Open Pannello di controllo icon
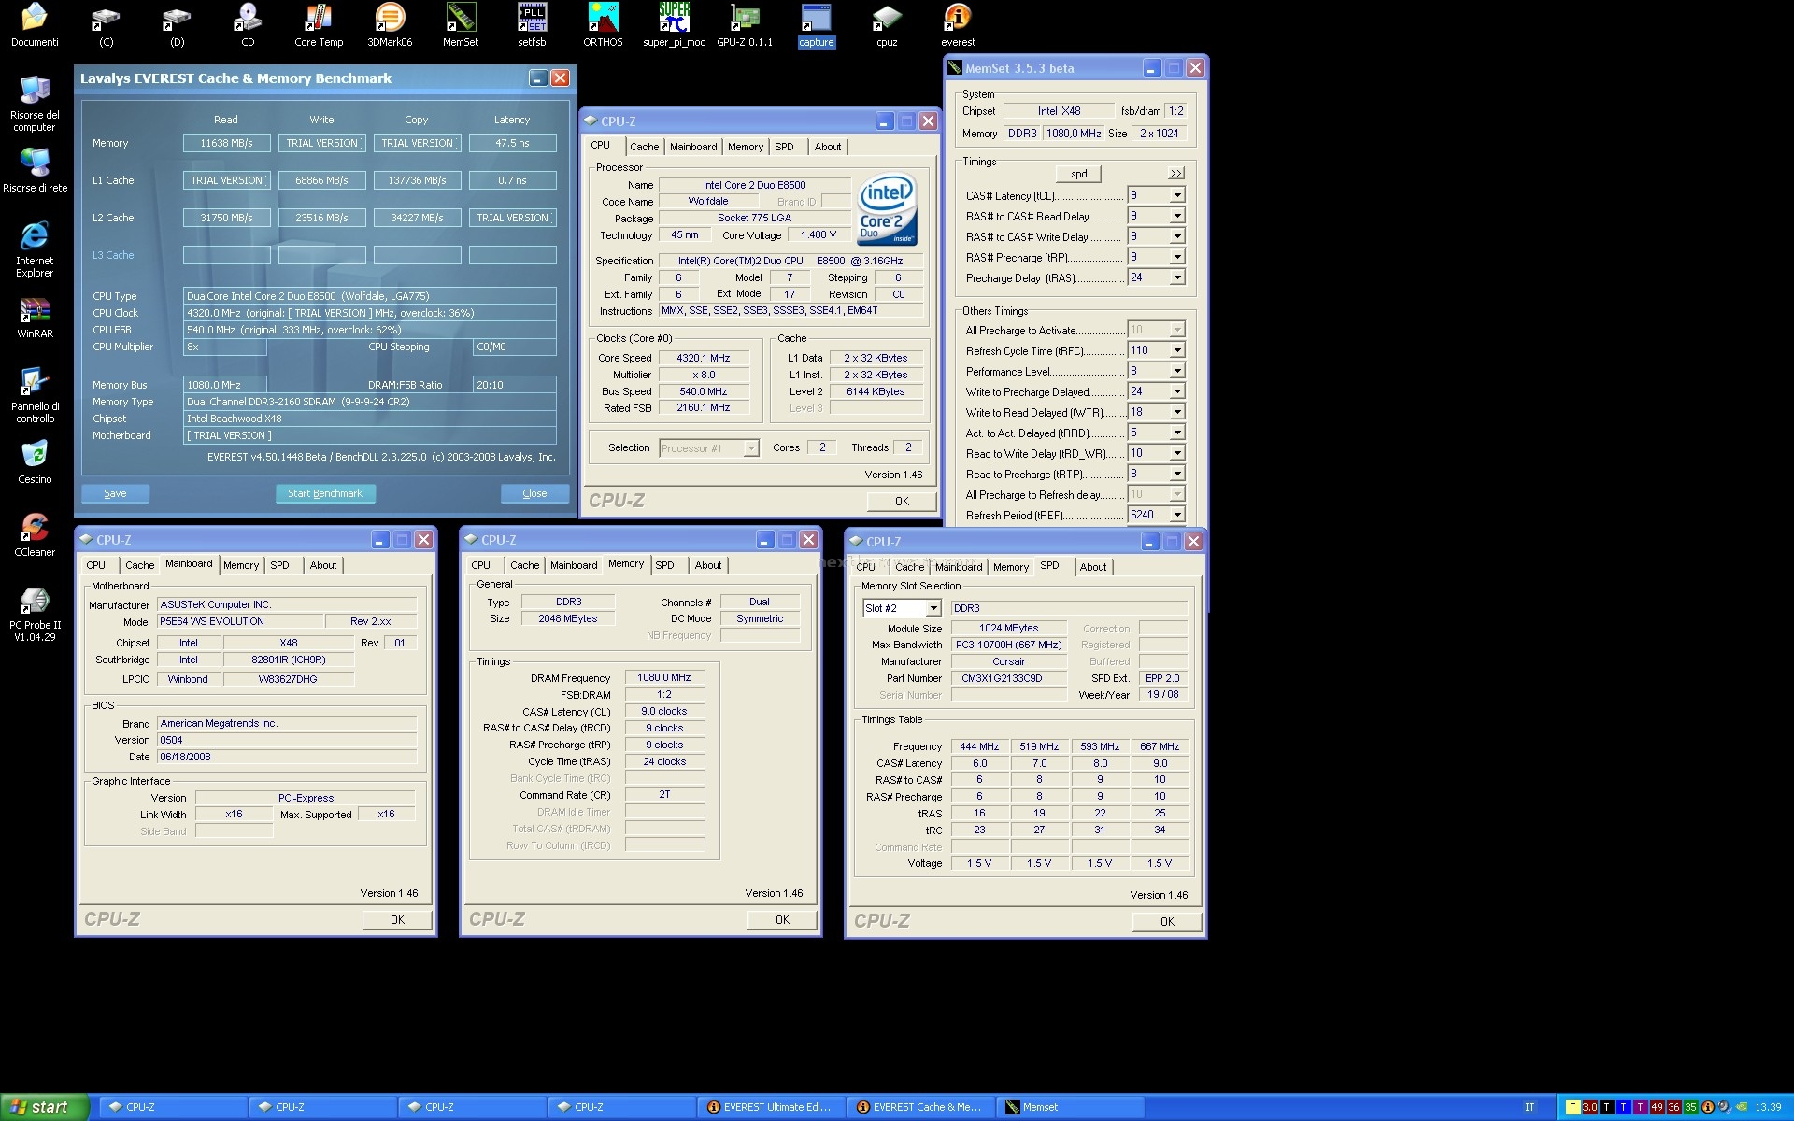The height and width of the screenshot is (1121, 1794). tap(35, 395)
